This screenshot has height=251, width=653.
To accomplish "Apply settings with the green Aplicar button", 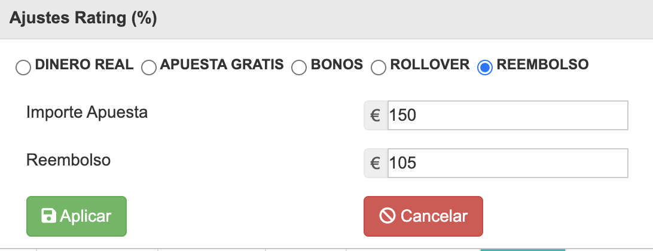I will (x=77, y=216).
